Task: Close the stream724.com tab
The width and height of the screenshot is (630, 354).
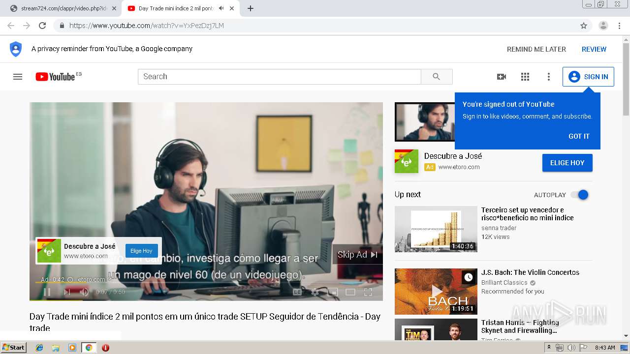Action: [114, 8]
